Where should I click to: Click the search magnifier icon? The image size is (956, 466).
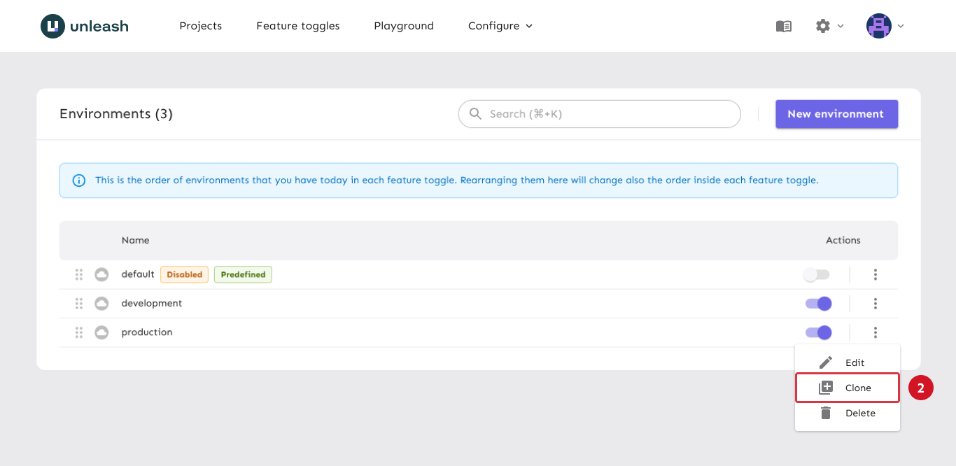pos(475,114)
